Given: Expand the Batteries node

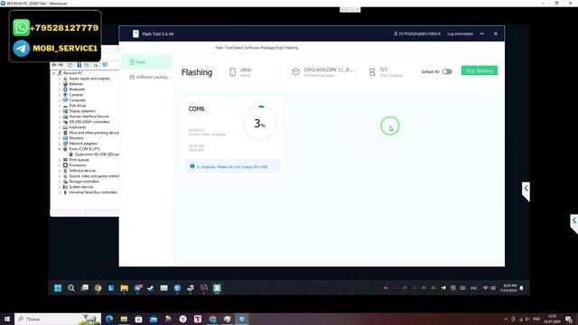Looking at the screenshot, I should tap(59, 84).
